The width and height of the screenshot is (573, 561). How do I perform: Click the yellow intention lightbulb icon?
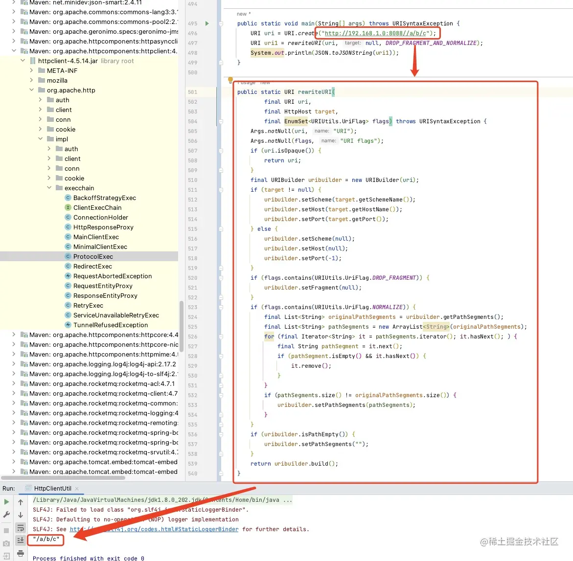pyautogui.click(x=230, y=79)
